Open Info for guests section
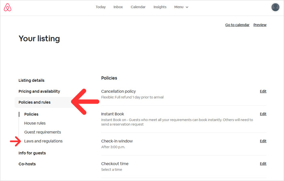This screenshot has height=181, width=284. [32, 153]
